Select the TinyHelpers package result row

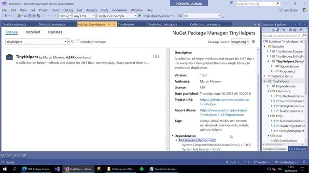[84, 60]
